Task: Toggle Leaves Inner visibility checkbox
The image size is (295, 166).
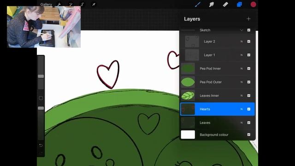Action: click(x=249, y=95)
